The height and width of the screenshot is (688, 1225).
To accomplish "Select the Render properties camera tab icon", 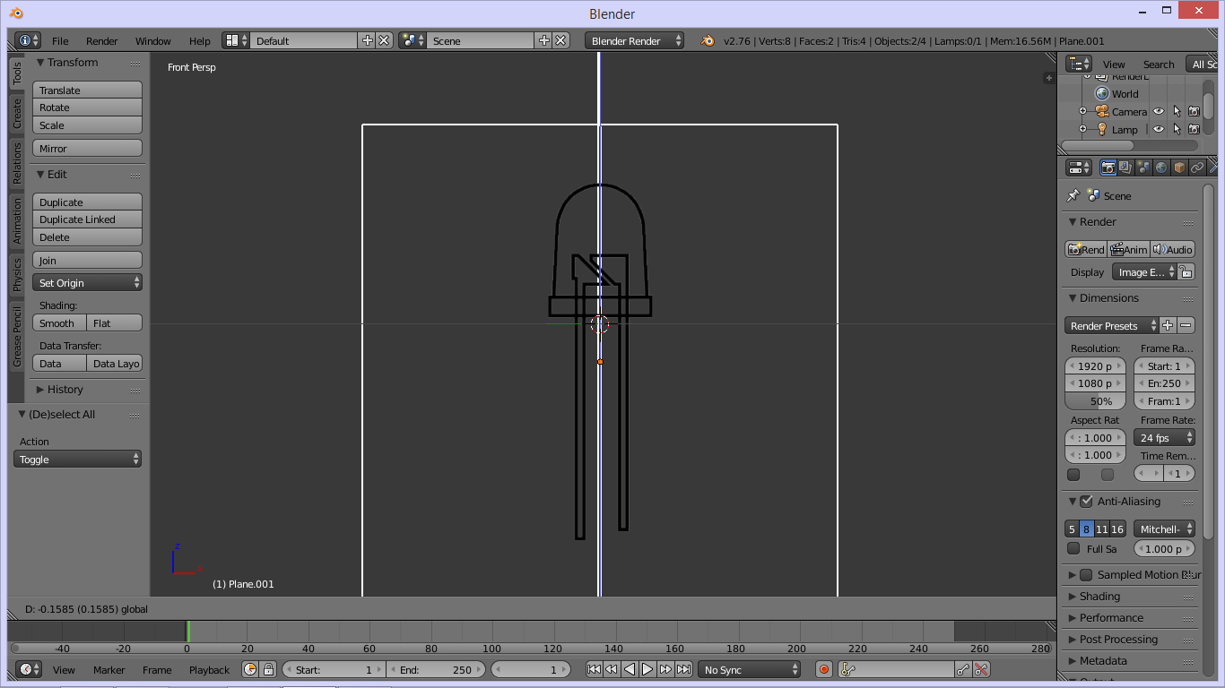I will click(1108, 168).
